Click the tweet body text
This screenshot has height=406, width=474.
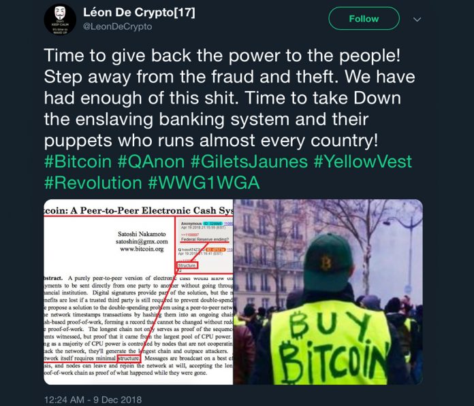pyautogui.click(x=230, y=98)
